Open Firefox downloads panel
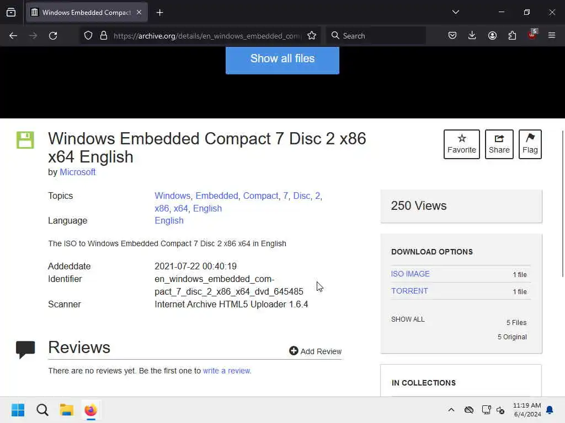Image resolution: width=565 pixels, height=423 pixels. tap(472, 35)
